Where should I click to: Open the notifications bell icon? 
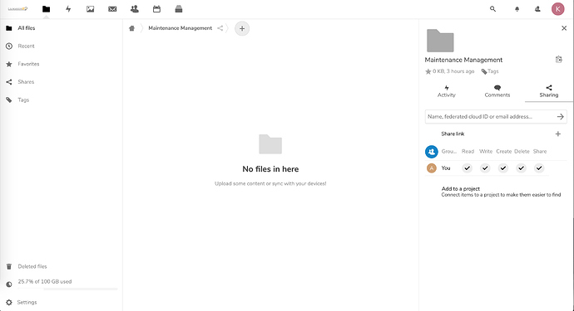click(517, 9)
